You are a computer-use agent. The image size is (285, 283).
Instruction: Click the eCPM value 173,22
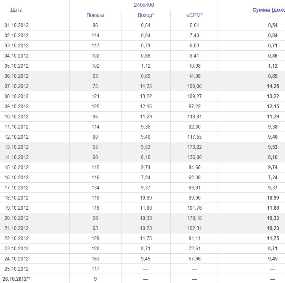coord(194,147)
